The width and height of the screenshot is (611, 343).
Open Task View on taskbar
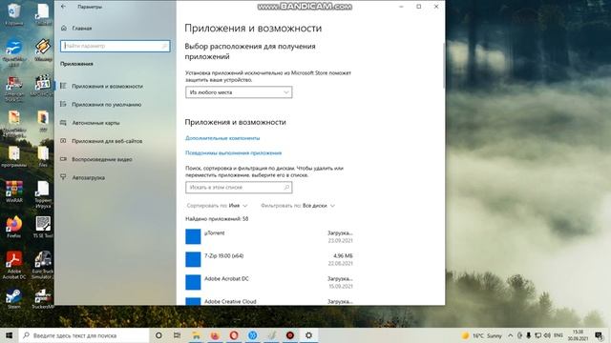(x=177, y=335)
